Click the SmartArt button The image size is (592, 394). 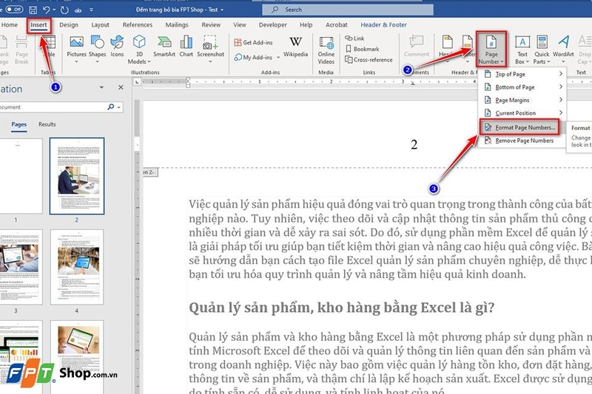pos(164,47)
